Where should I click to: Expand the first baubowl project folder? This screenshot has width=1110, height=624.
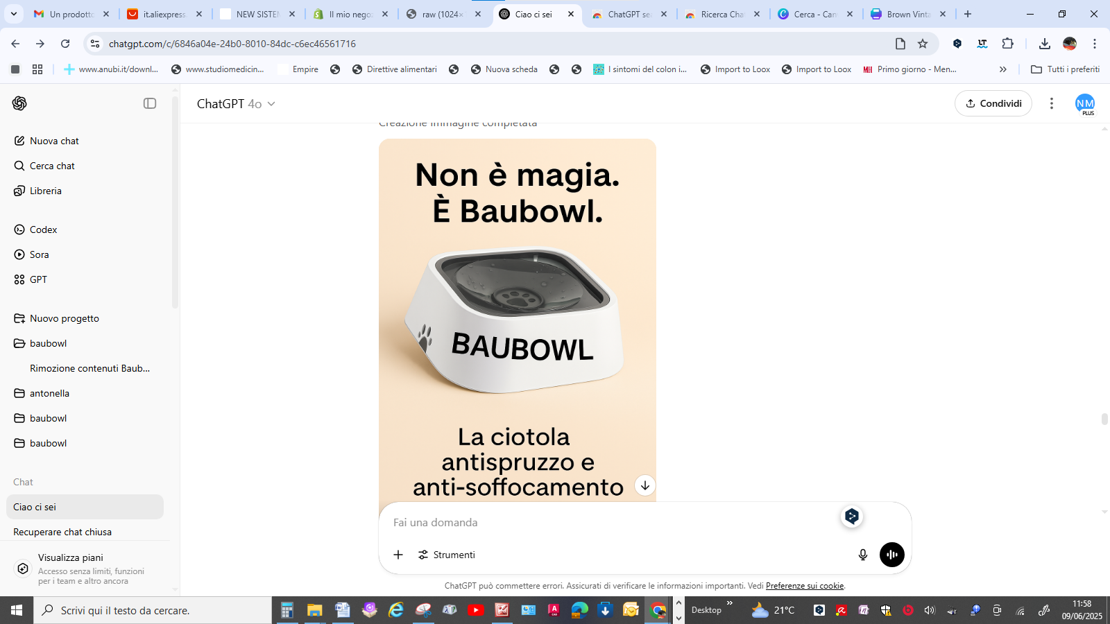coord(48,343)
